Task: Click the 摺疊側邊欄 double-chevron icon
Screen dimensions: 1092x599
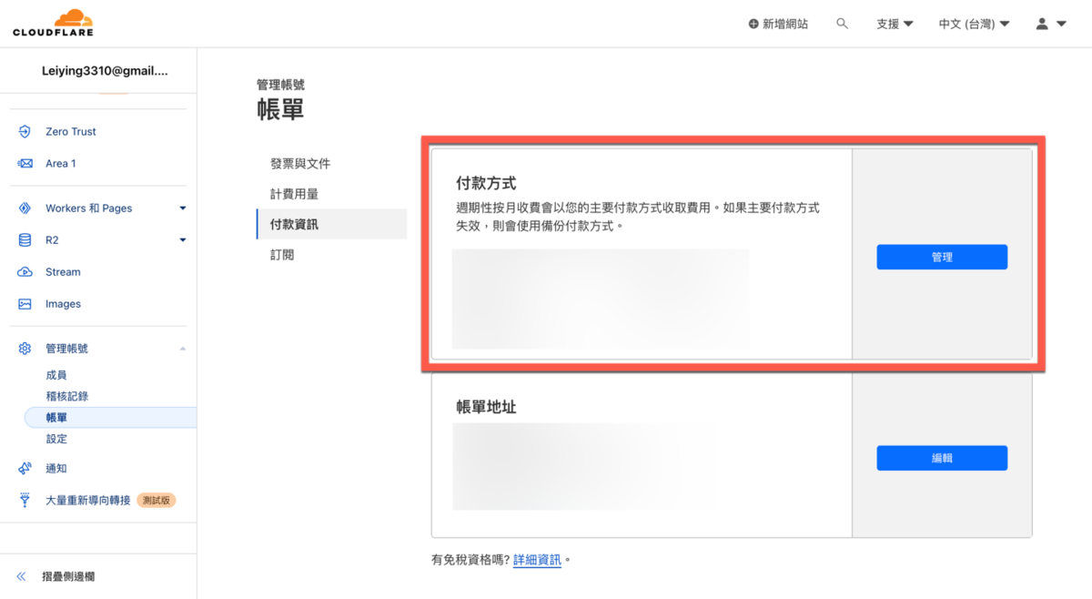Action: [x=21, y=576]
